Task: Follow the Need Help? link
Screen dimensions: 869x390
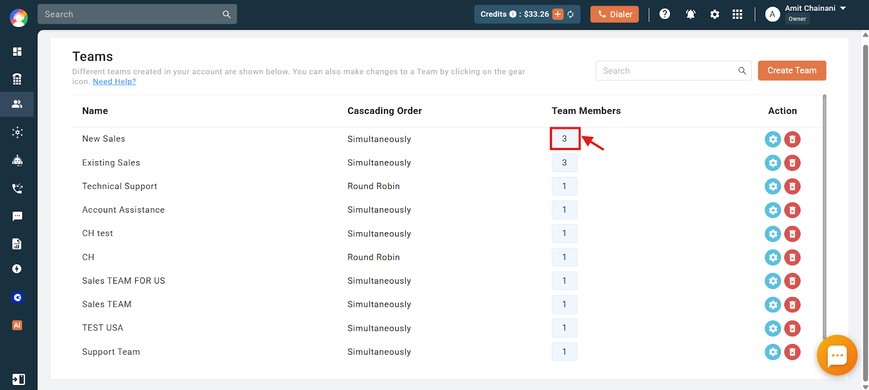Action: click(x=115, y=81)
